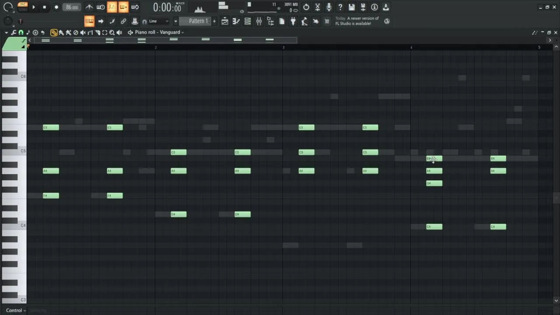This screenshot has height=315, width=560.
Task: Toggle the piano roll snap magnet
Action: coord(21,32)
